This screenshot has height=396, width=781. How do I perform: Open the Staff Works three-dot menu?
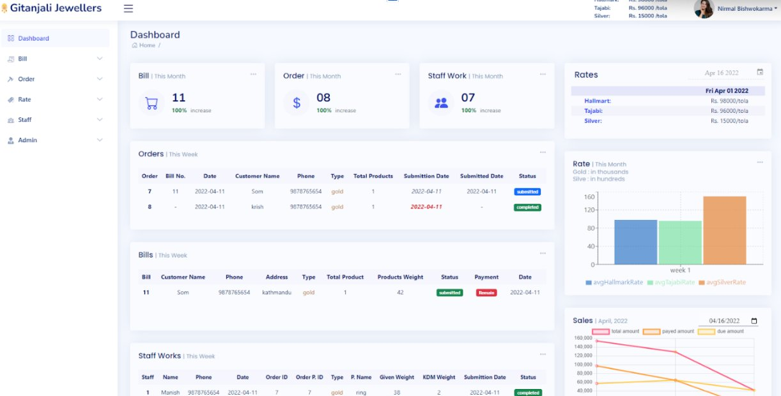(x=543, y=354)
